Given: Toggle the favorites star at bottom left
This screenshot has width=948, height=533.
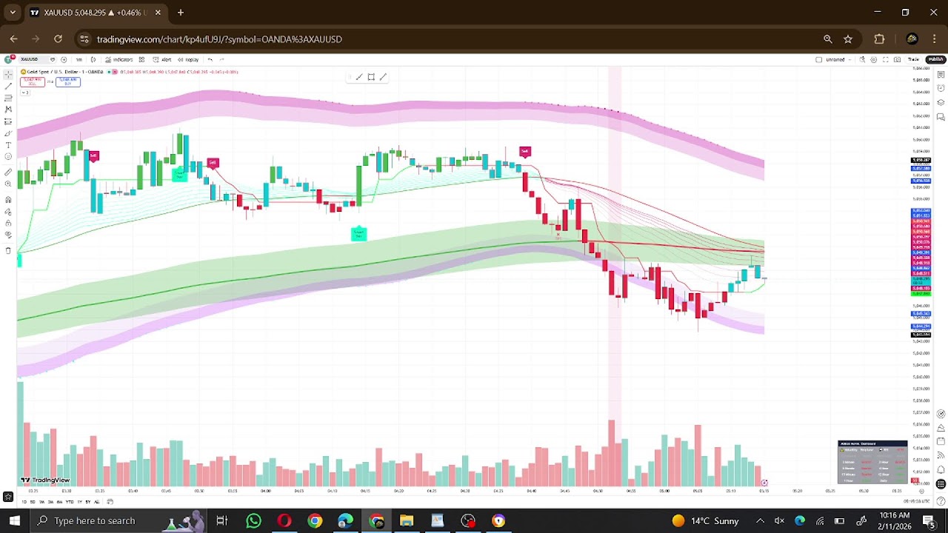Looking at the screenshot, I should [8, 497].
